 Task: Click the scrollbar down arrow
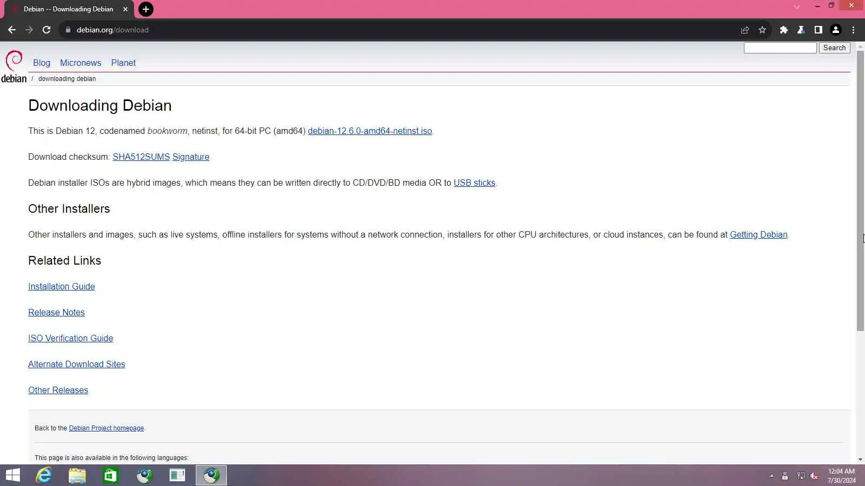[x=860, y=460]
